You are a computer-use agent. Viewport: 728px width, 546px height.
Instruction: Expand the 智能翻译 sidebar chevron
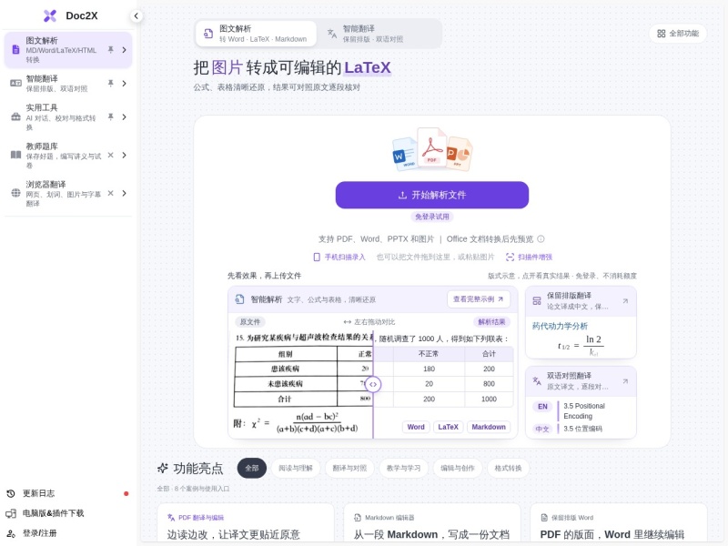coord(124,84)
